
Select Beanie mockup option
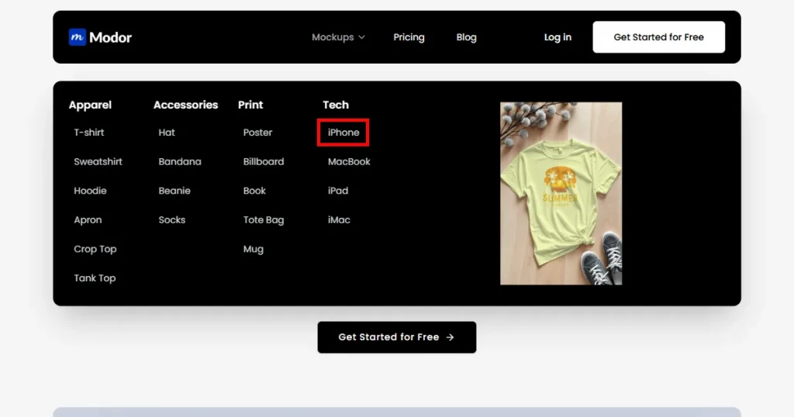pyautogui.click(x=174, y=191)
